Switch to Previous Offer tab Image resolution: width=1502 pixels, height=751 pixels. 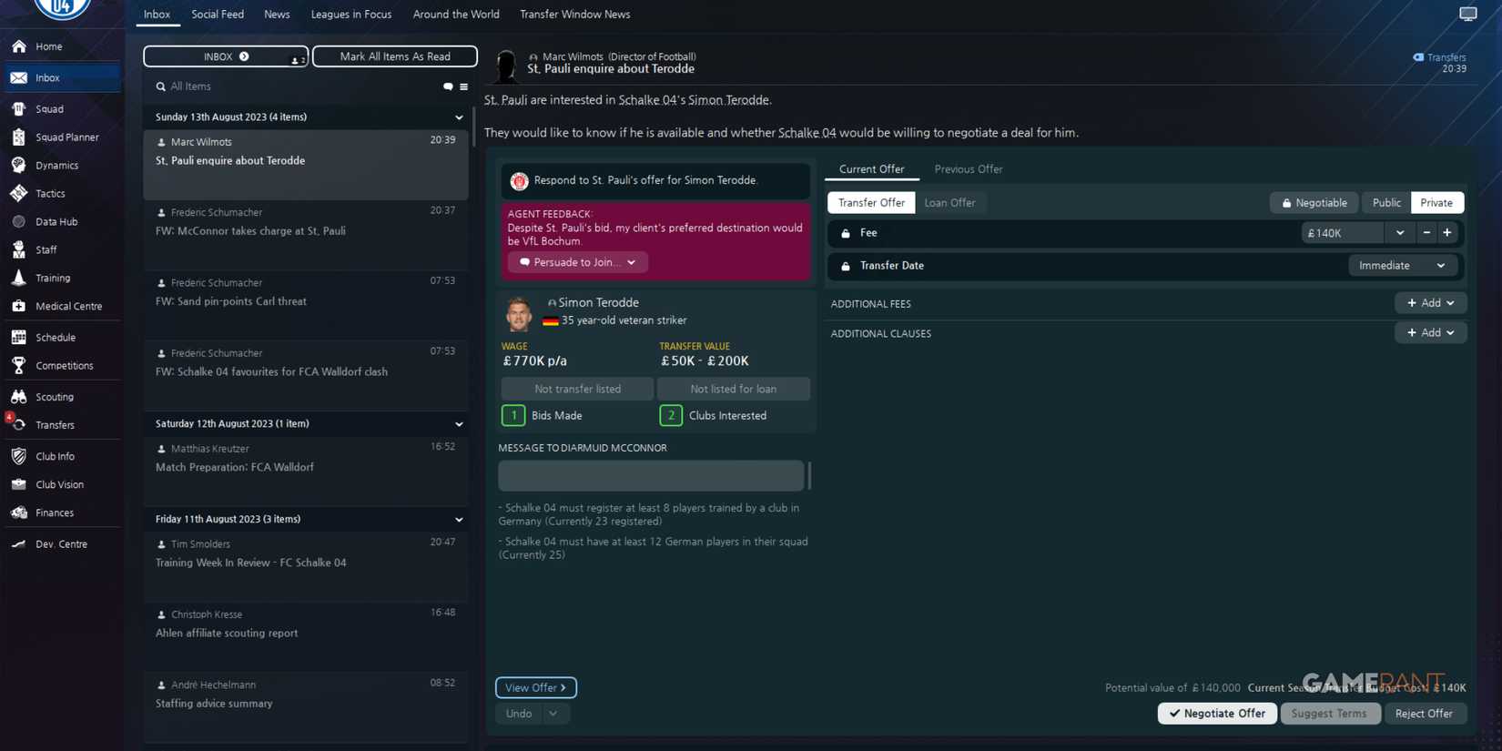968,169
